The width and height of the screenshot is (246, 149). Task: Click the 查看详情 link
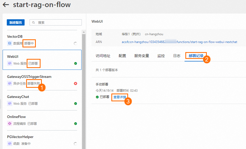click(x=120, y=97)
